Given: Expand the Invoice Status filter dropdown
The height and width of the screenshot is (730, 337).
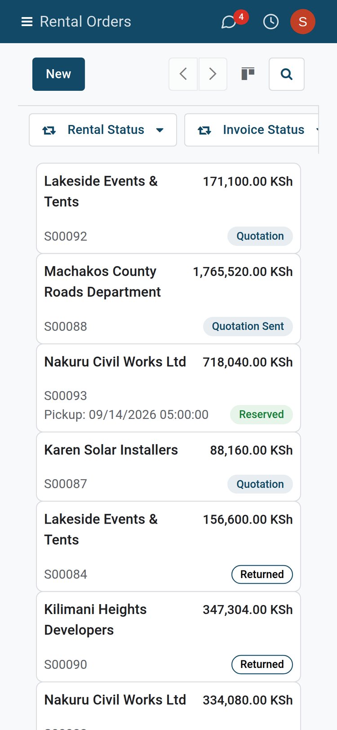Looking at the screenshot, I should 252,130.
